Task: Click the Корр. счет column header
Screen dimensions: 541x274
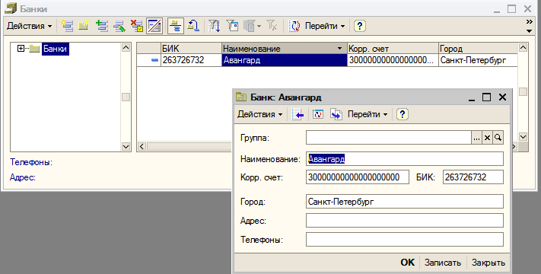Action: pyautogui.click(x=393, y=48)
